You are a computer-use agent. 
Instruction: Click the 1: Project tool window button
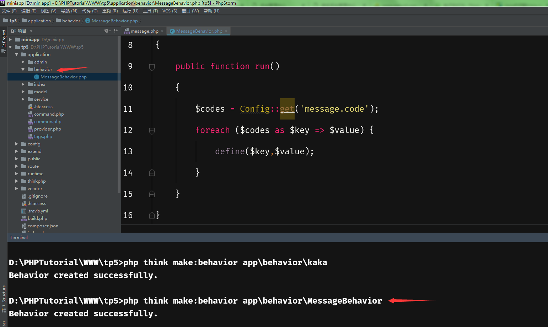[4, 41]
